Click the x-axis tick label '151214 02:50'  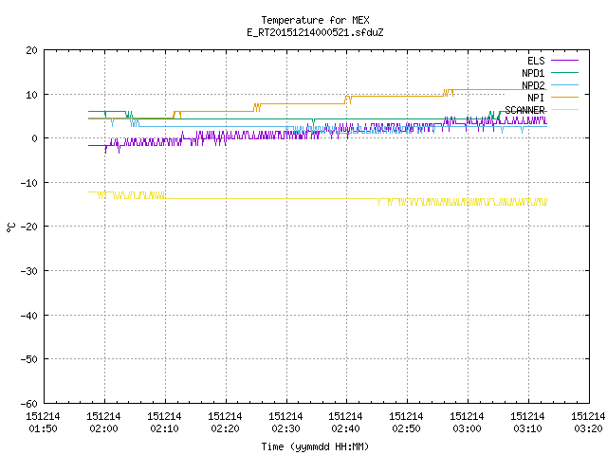point(406,423)
